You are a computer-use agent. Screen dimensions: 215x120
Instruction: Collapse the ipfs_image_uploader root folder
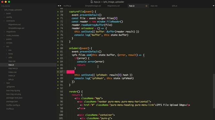2,10
